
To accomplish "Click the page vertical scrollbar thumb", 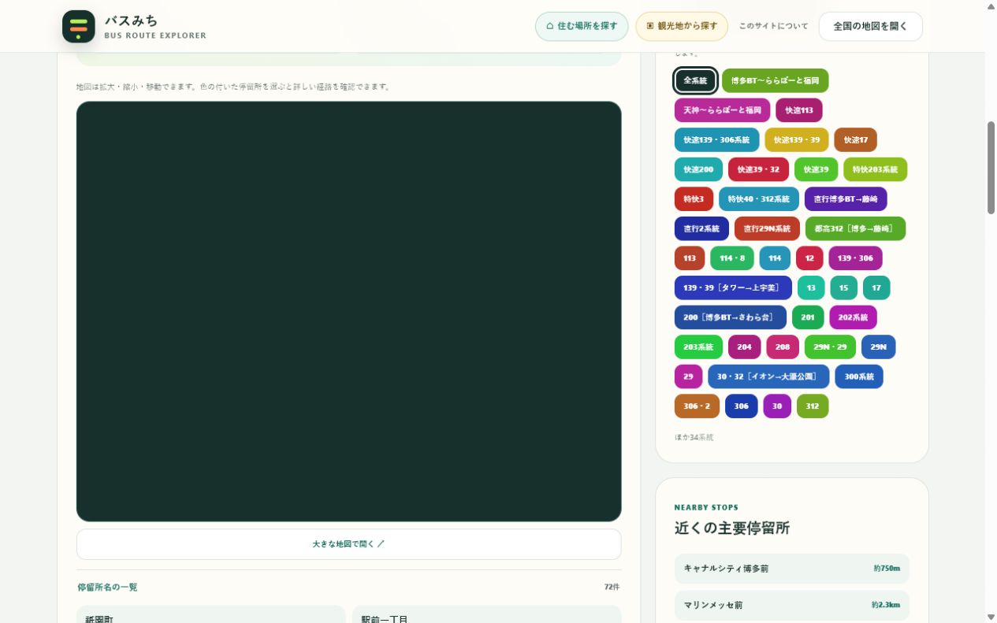I will 991,167.
